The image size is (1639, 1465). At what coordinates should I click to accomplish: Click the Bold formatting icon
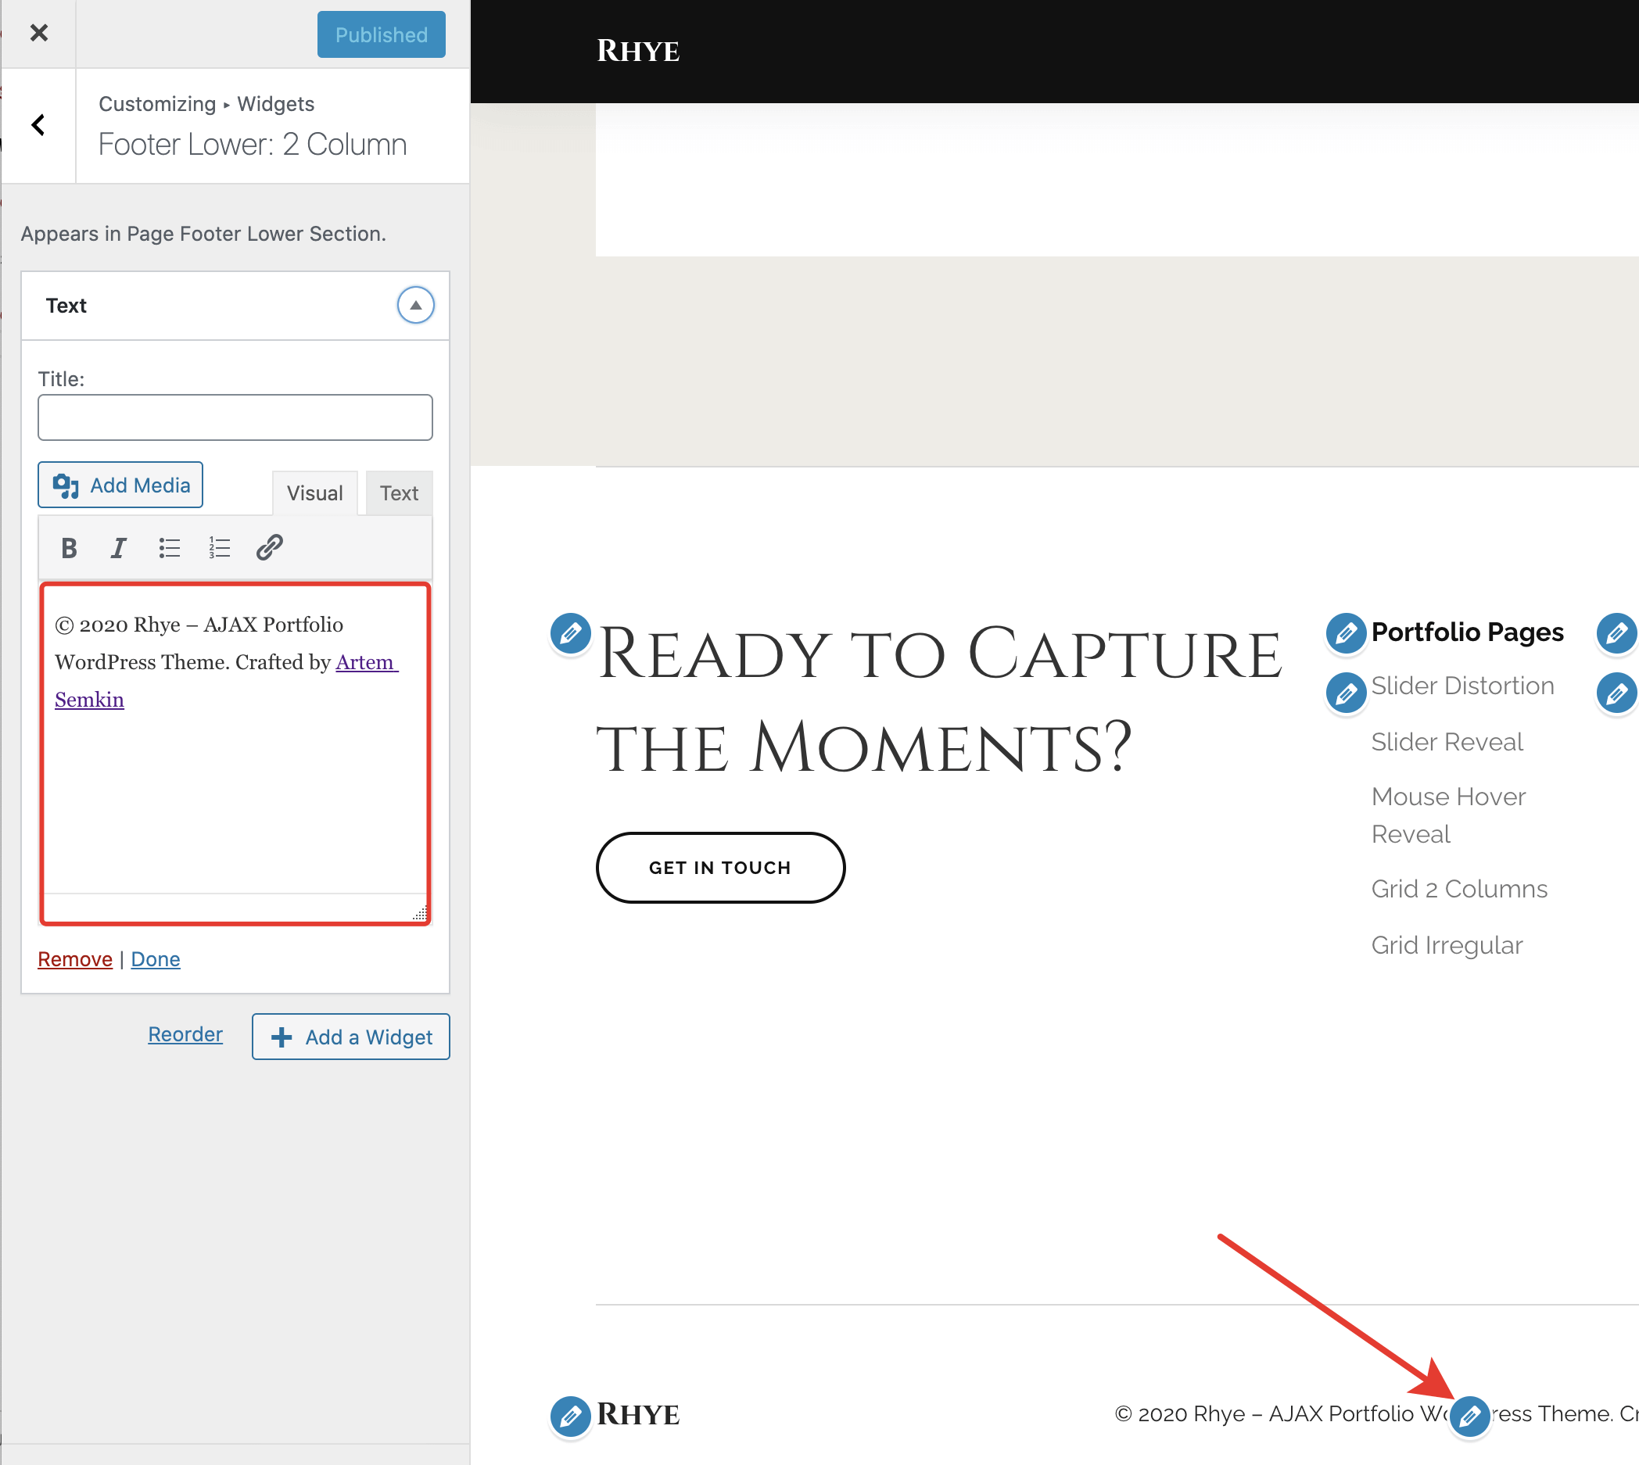(70, 548)
